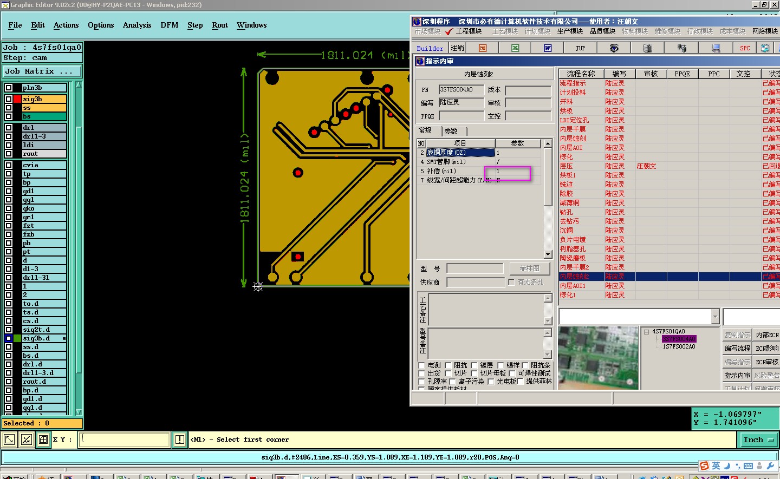Click the Word document toolbar icon
780x479 pixels.
click(x=548, y=48)
